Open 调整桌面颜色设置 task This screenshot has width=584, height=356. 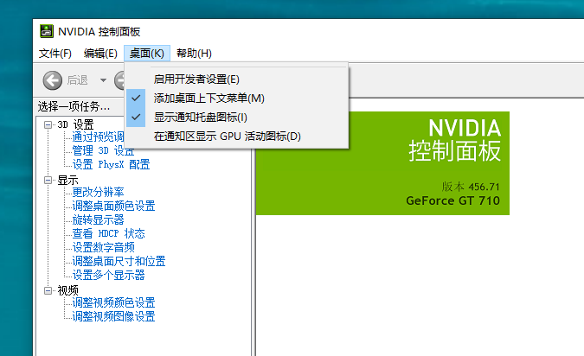[x=113, y=207]
